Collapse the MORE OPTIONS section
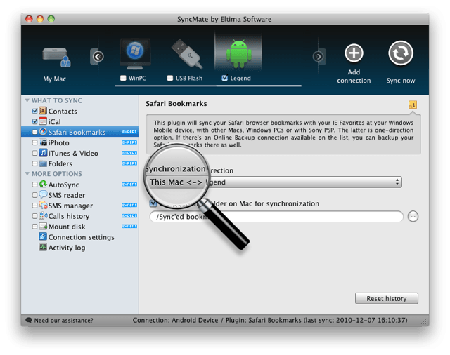The width and height of the screenshot is (450, 355). point(27,174)
